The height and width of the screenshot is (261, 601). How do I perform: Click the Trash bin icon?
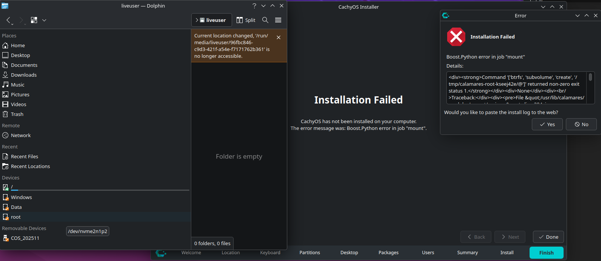[5, 114]
